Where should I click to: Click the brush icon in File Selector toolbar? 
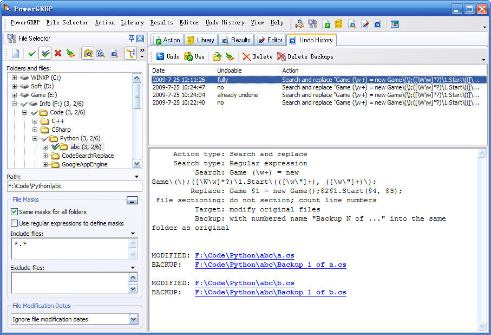[x=71, y=53]
